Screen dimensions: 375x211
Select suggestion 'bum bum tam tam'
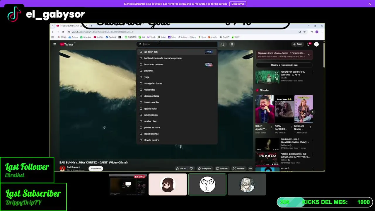click(177, 64)
